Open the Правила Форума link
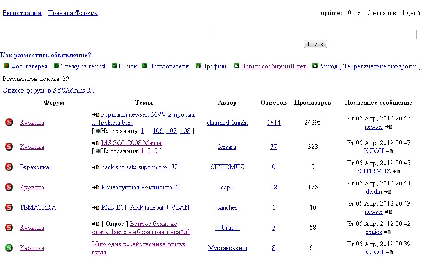The height and width of the screenshot is (259, 422). (73, 13)
